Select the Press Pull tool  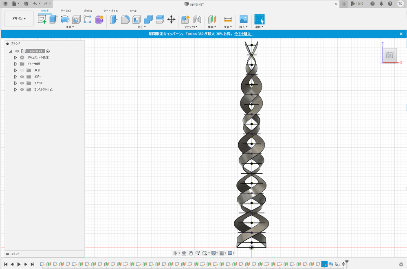click(113, 20)
